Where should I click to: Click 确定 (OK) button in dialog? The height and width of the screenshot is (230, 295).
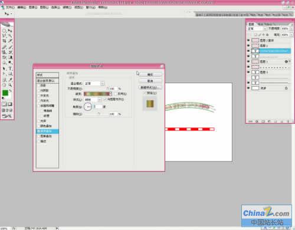[150, 74]
